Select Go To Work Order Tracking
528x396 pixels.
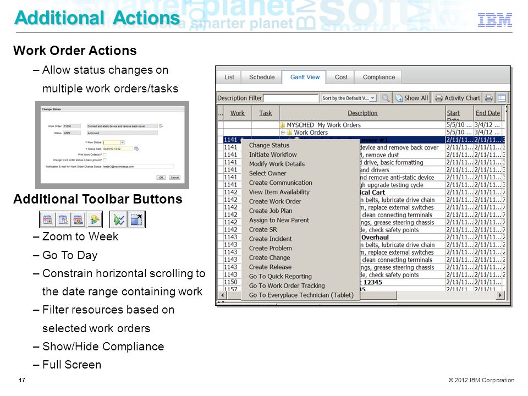pos(301,286)
